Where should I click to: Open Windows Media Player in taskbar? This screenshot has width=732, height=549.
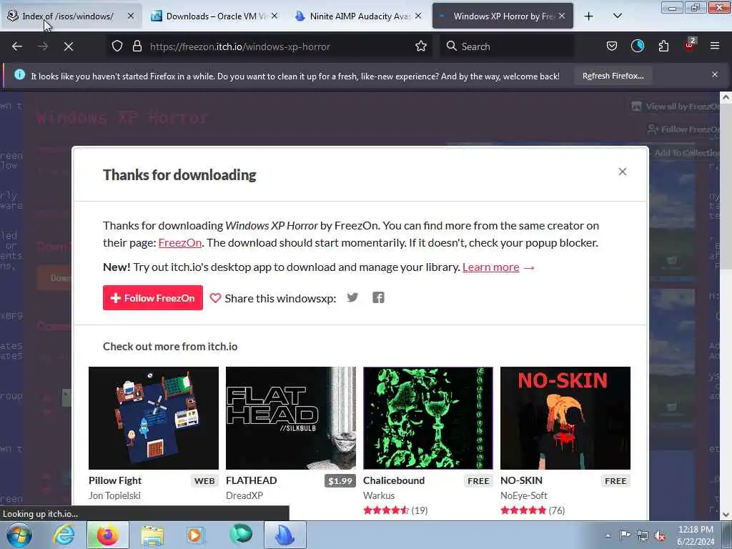tap(196, 535)
